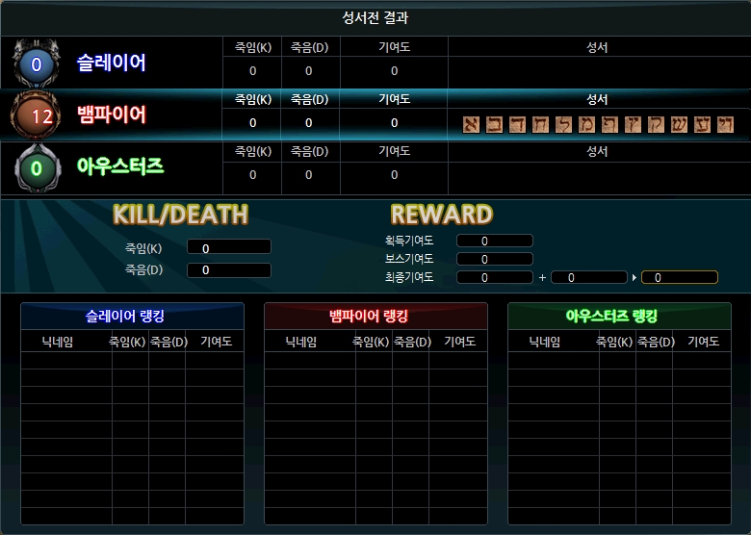The height and width of the screenshot is (535, 751).
Task: Click the Shin (ש) holy book tile
Action: [x=679, y=124]
